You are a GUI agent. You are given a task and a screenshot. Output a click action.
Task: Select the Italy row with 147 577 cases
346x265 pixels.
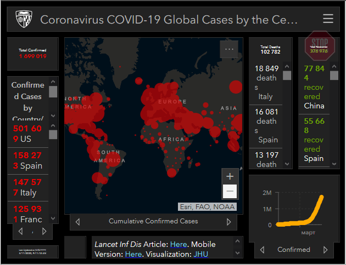[28, 188]
